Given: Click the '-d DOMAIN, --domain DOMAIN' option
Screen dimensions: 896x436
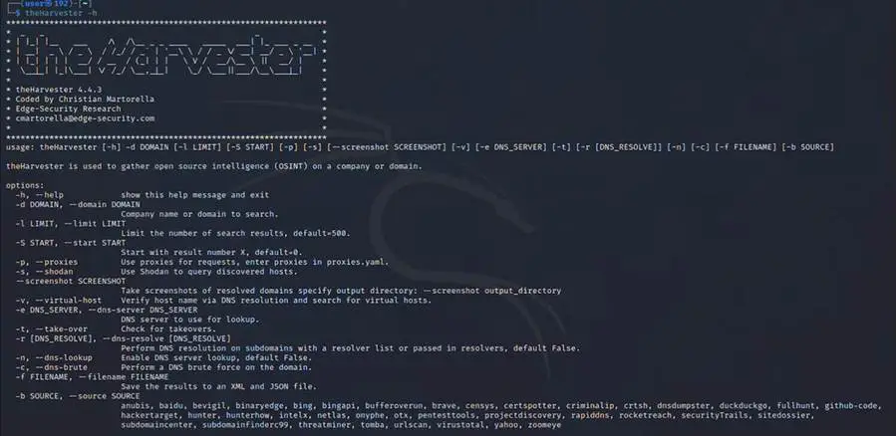Looking at the screenshot, I should pos(78,204).
